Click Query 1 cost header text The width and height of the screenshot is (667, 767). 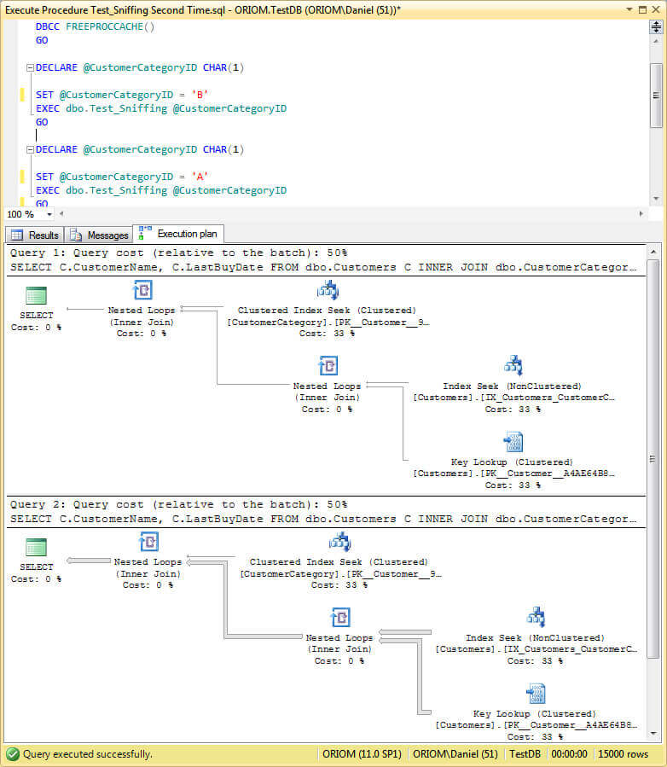pyautogui.click(x=178, y=253)
